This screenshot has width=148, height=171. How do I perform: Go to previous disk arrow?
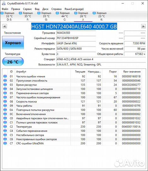[4, 26]
